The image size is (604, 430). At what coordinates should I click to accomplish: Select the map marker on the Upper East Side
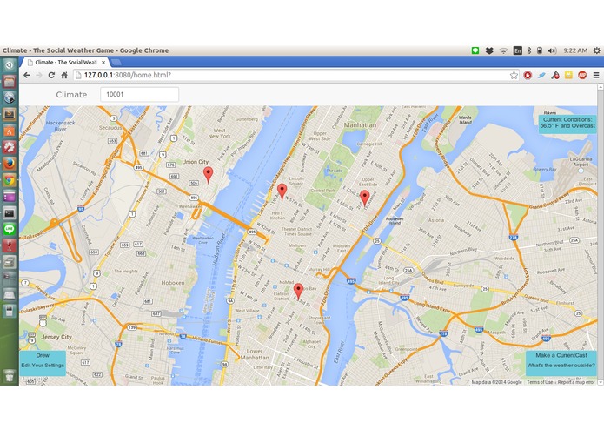[x=364, y=198]
